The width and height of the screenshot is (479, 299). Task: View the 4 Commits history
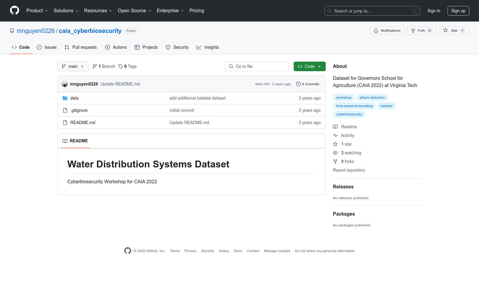(308, 84)
